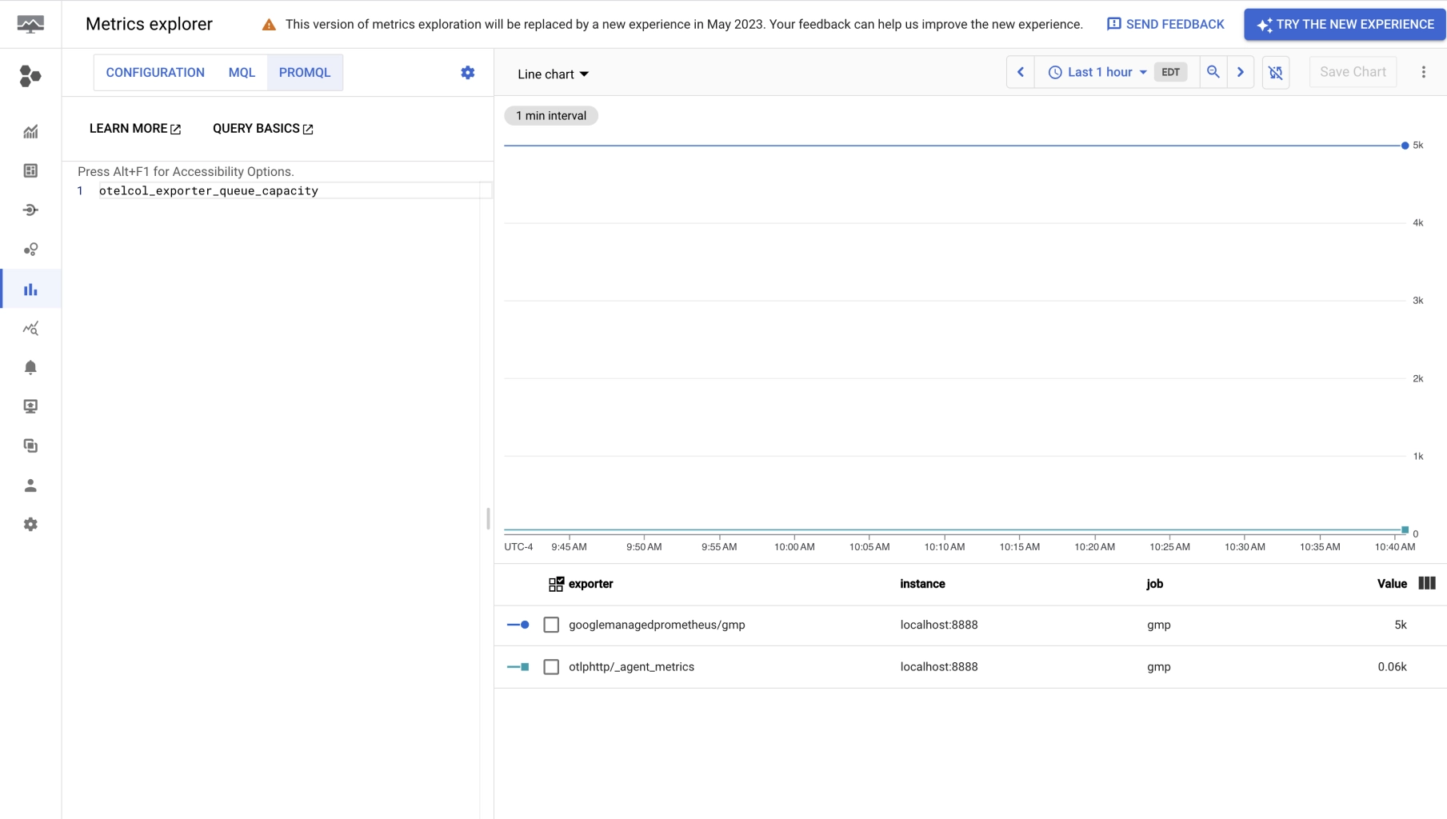Open the sidebar Settings gear
The height and width of the screenshot is (819, 1447).
pos(30,524)
